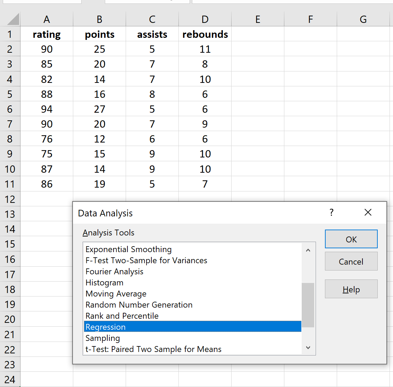Click the rebounds header cell
Screen dimensions: 393x387
pos(205,34)
